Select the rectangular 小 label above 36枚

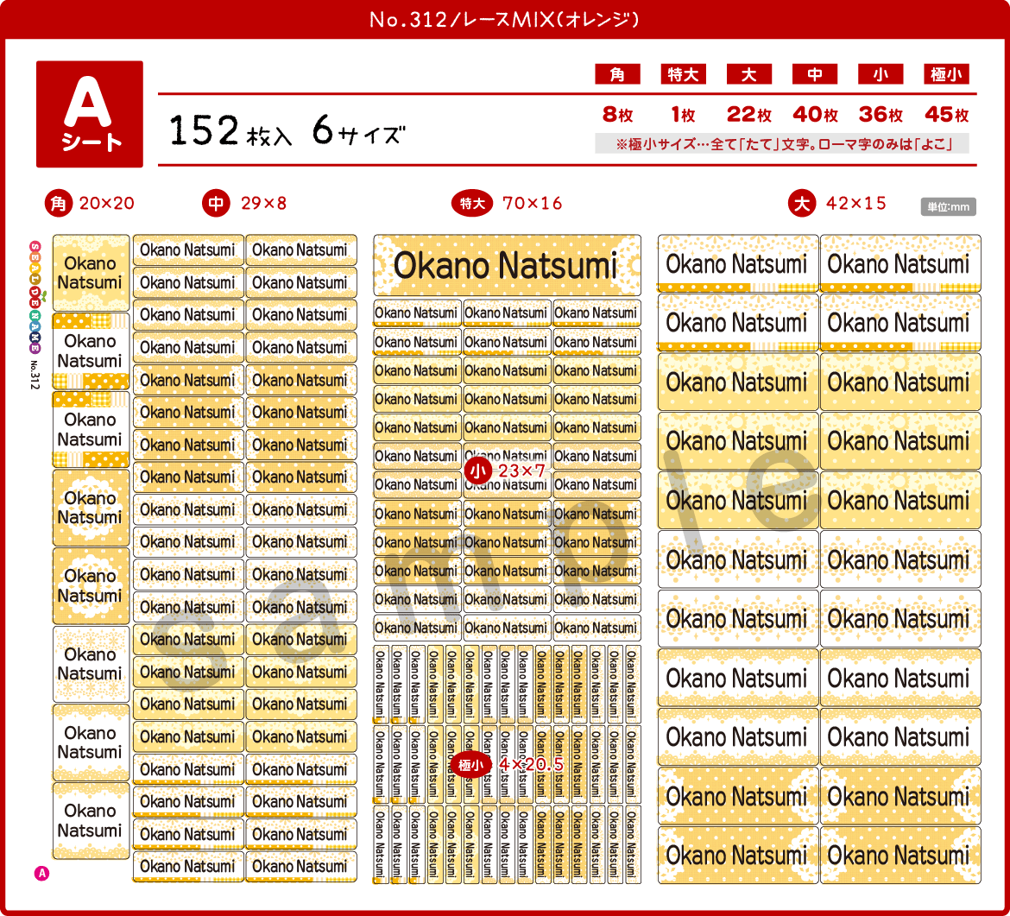pos(880,74)
